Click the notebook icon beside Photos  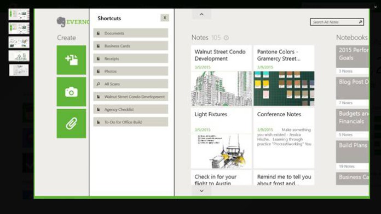(99, 72)
